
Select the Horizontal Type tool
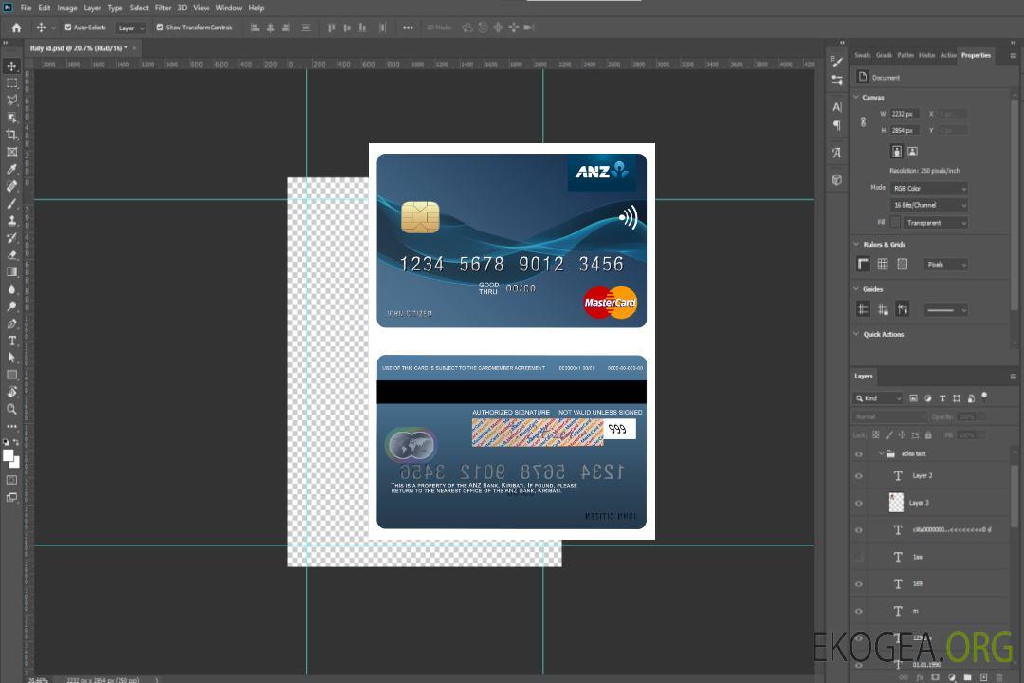tap(11, 341)
